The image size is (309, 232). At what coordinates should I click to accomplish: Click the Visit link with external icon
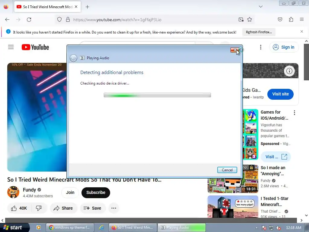click(276, 157)
